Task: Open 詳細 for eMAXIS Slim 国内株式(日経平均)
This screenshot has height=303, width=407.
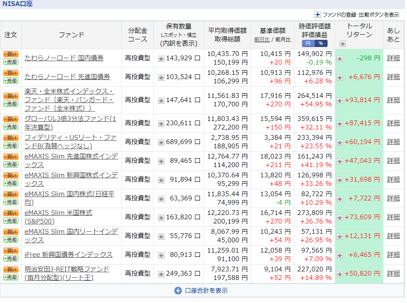Action: (x=393, y=198)
